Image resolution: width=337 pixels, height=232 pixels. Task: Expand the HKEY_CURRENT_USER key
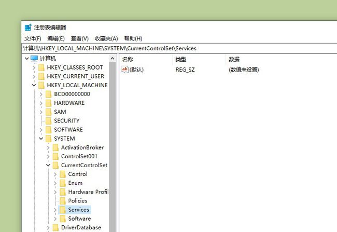34,76
